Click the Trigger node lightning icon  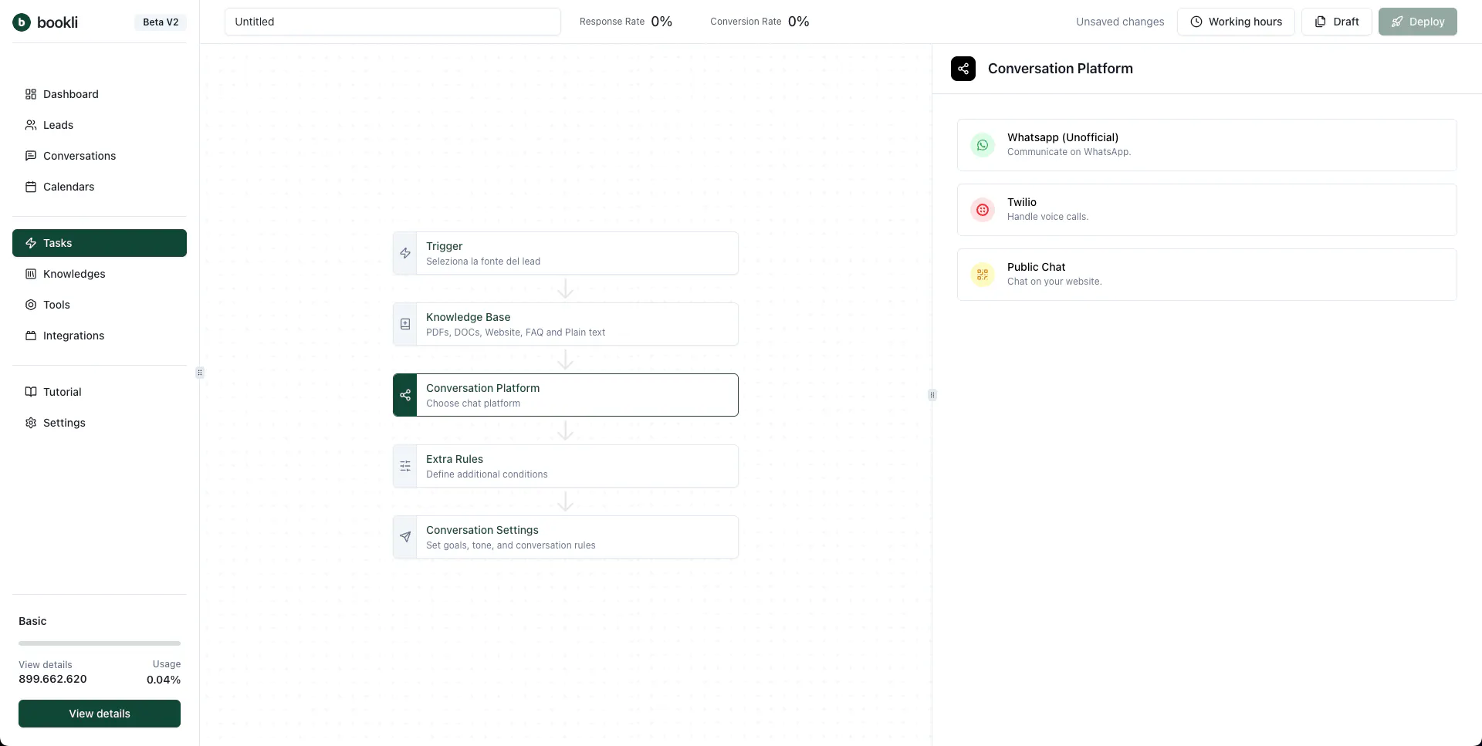tap(405, 253)
